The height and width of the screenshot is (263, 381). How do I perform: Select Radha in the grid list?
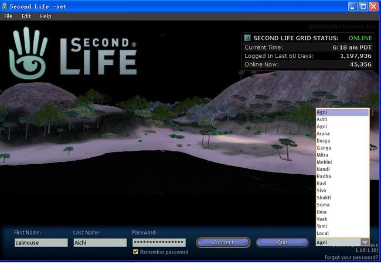pos(342,177)
